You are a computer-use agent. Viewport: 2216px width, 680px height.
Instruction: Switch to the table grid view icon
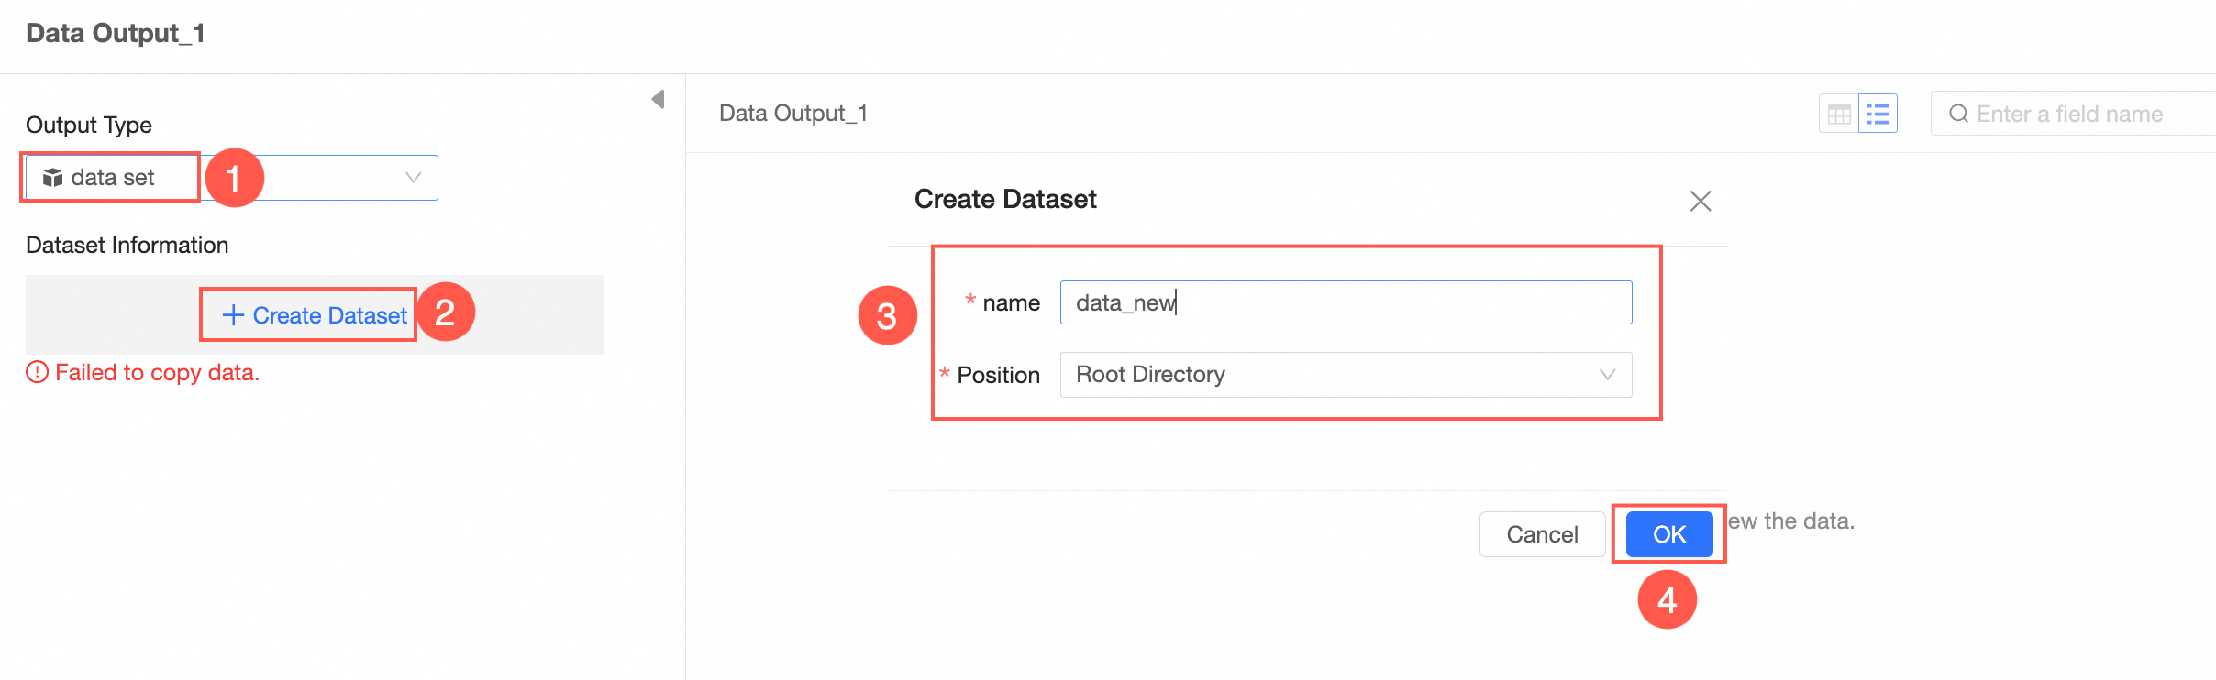(x=1839, y=114)
